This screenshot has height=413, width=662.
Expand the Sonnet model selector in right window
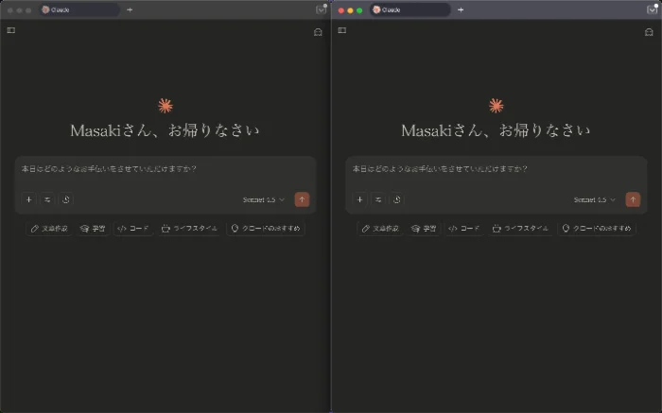(x=594, y=199)
